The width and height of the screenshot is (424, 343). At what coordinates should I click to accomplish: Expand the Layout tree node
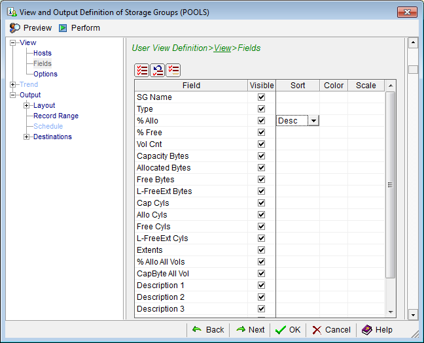click(x=27, y=105)
